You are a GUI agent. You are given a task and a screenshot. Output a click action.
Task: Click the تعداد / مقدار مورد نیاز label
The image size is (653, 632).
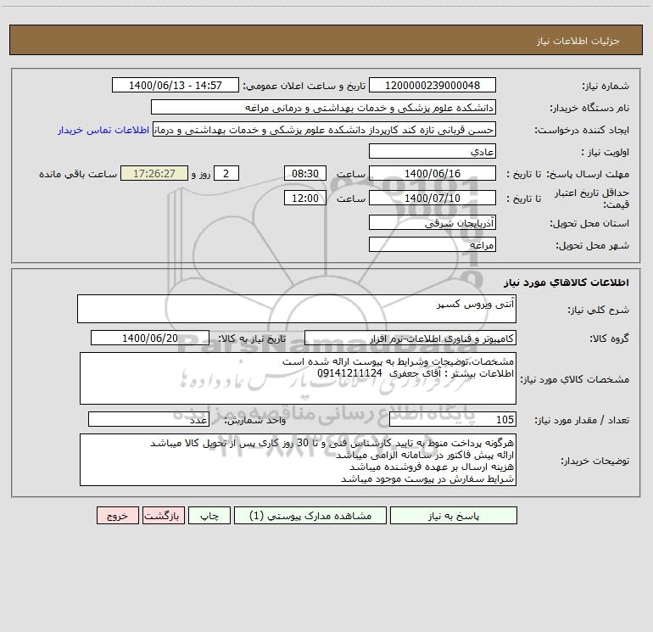click(x=582, y=421)
